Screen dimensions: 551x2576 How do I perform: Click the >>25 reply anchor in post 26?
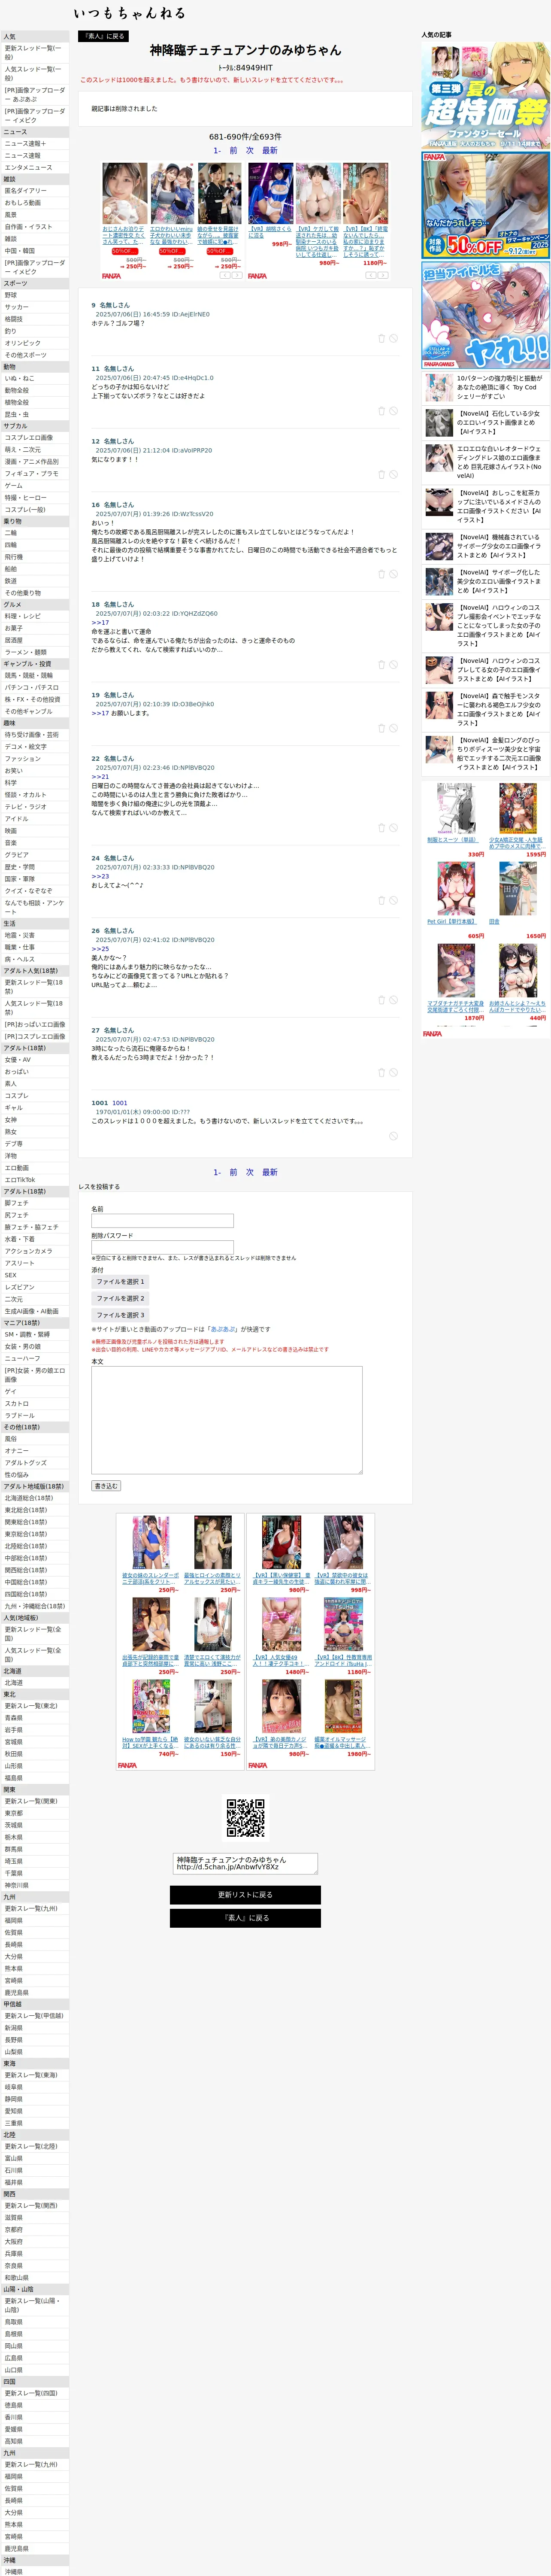click(x=100, y=949)
